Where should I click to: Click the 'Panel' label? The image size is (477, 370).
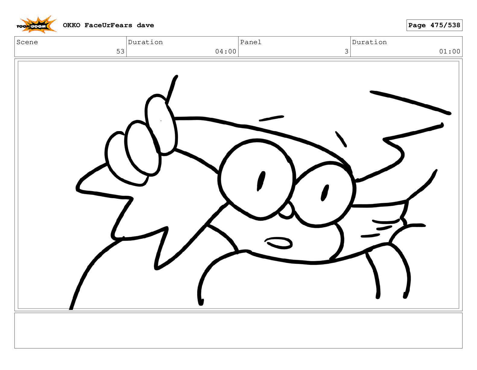click(251, 42)
